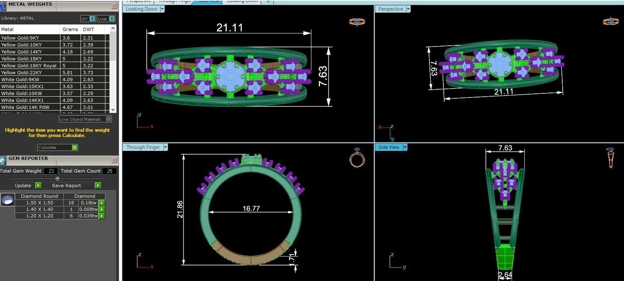Image resolution: width=624 pixels, height=281 pixels.
Task: Click ring orientation icon in Looking Down viewport
Action: pyautogui.click(x=357, y=22)
